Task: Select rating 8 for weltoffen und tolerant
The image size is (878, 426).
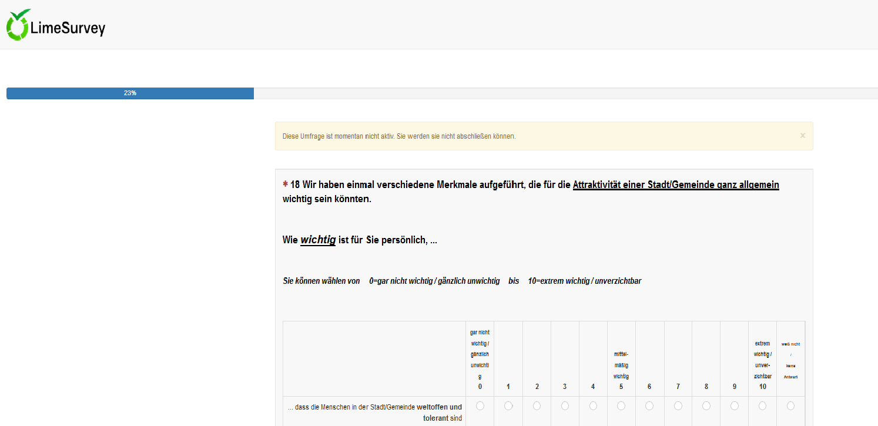Action: click(x=706, y=406)
